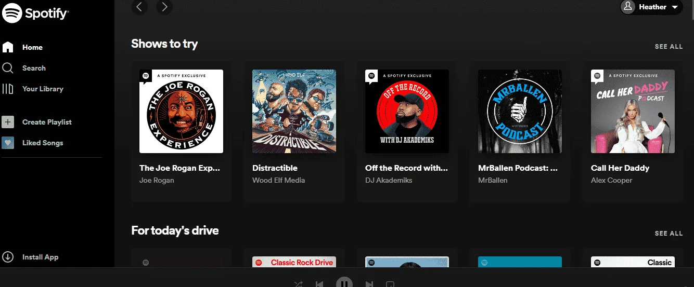
Task: Toggle shuffle in the player bar
Action: click(299, 284)
